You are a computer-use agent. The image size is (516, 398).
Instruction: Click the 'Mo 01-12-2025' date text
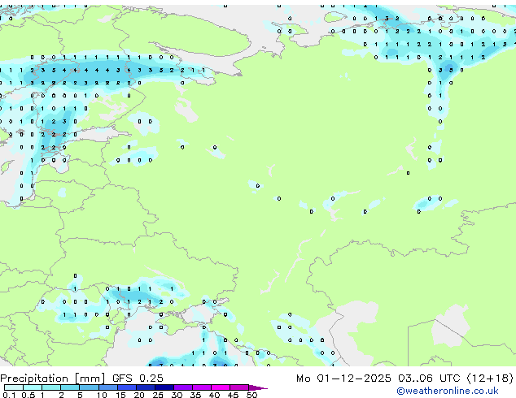[x=343, y=379]
